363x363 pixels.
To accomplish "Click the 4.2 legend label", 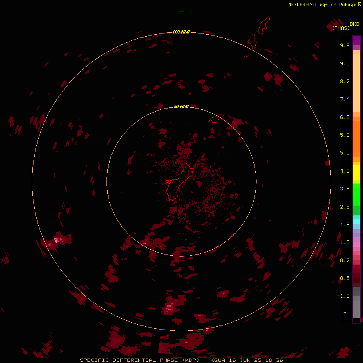I will [345, 171].
